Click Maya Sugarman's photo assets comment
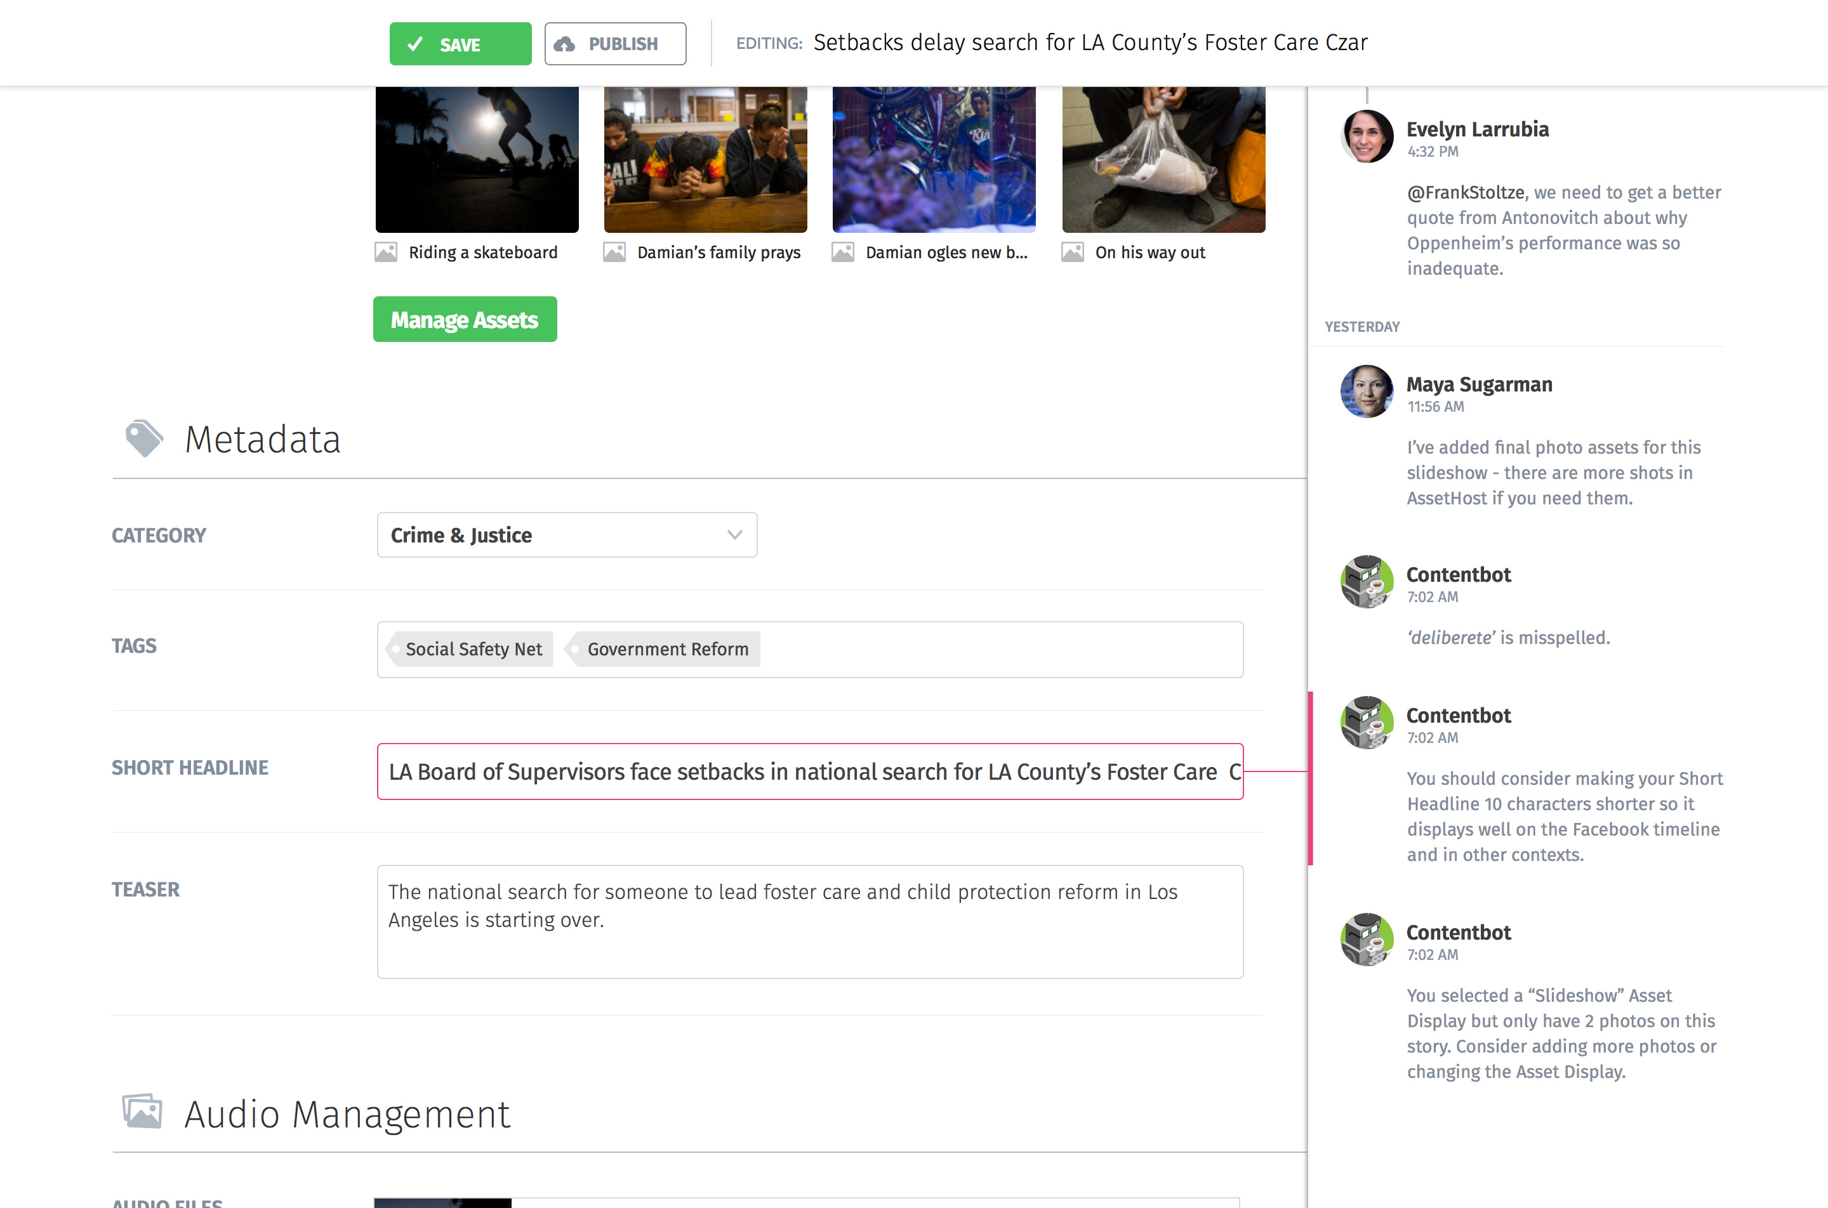 pos(1554,472)
